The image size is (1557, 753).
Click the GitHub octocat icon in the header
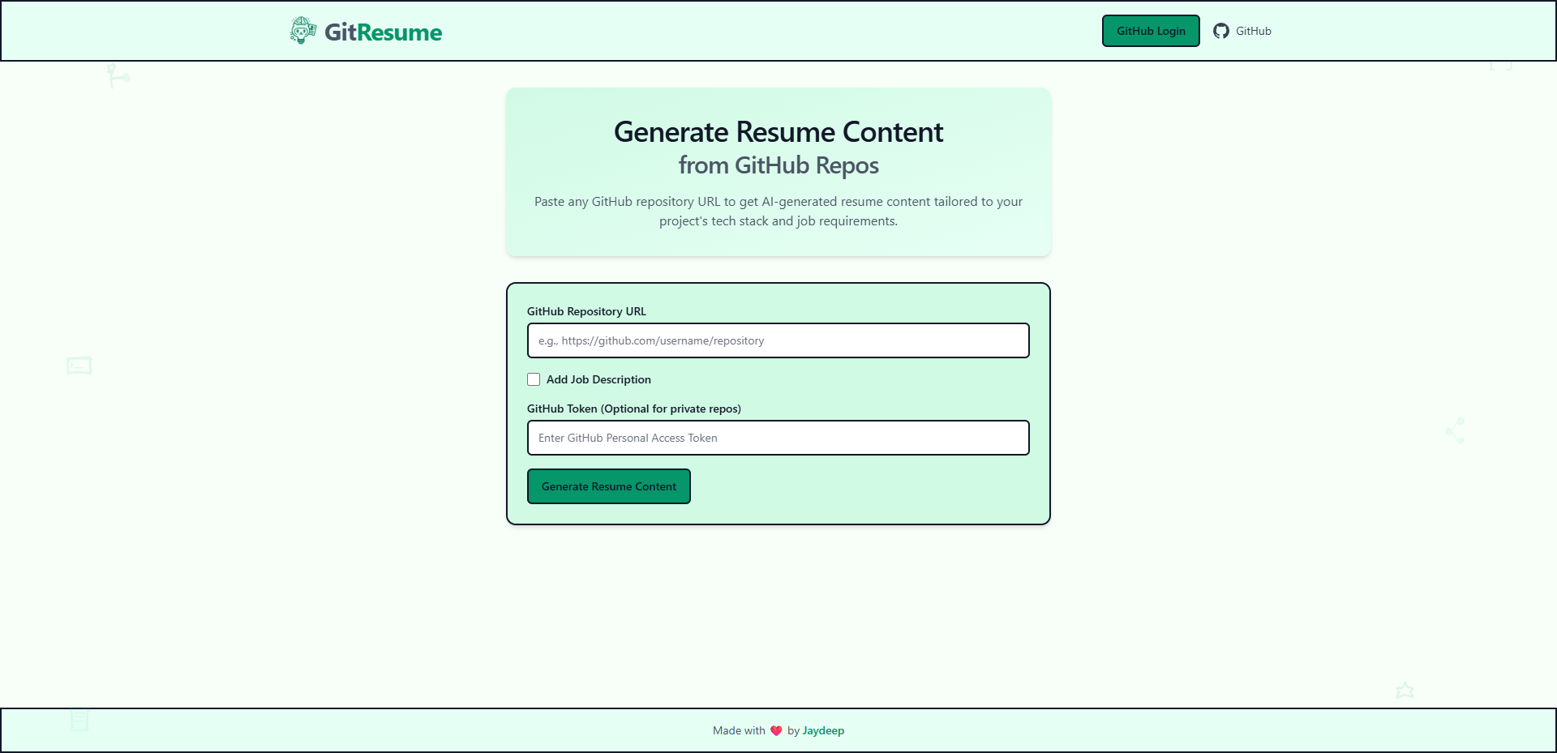point(1222,31)
